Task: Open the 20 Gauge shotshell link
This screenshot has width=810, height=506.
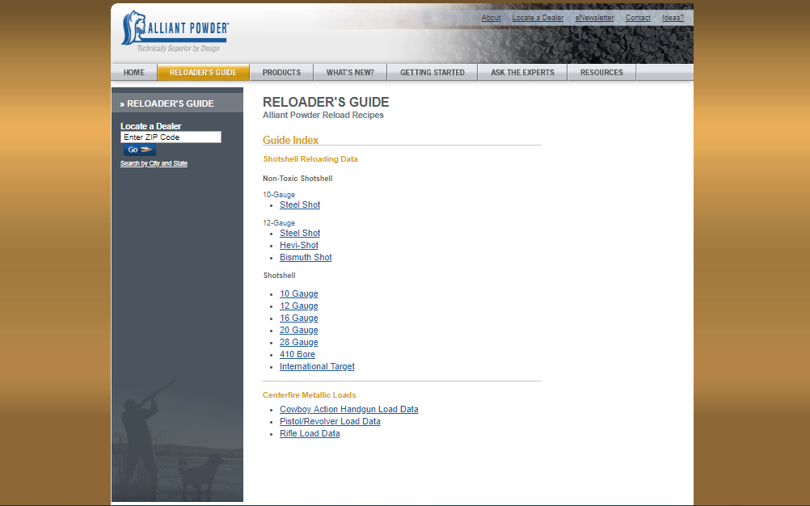Action: point(299,330)
